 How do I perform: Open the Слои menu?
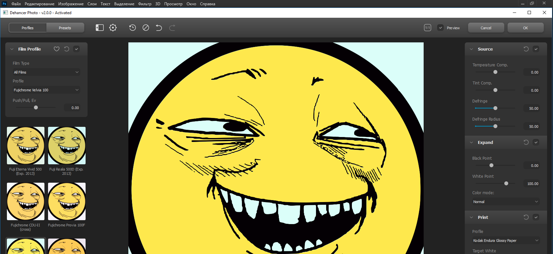tap(92, 4)
